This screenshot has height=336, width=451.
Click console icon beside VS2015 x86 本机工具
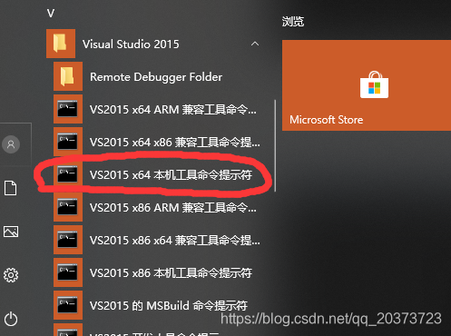[68, 272]
